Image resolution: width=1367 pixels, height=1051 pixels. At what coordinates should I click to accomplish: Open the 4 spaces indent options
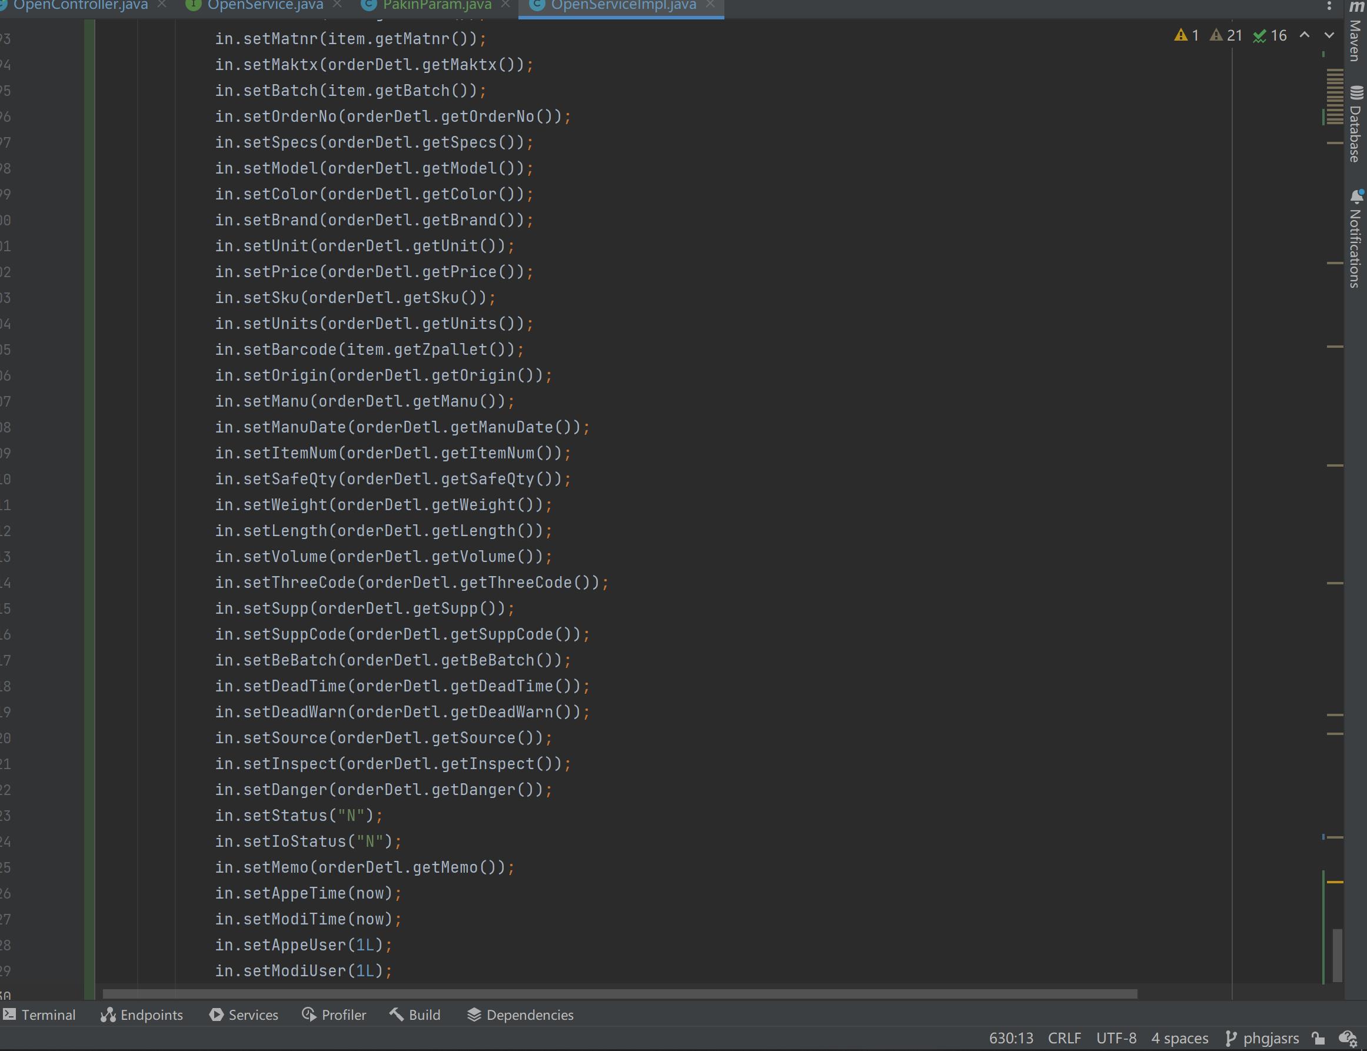[x=1179, y=1039]
